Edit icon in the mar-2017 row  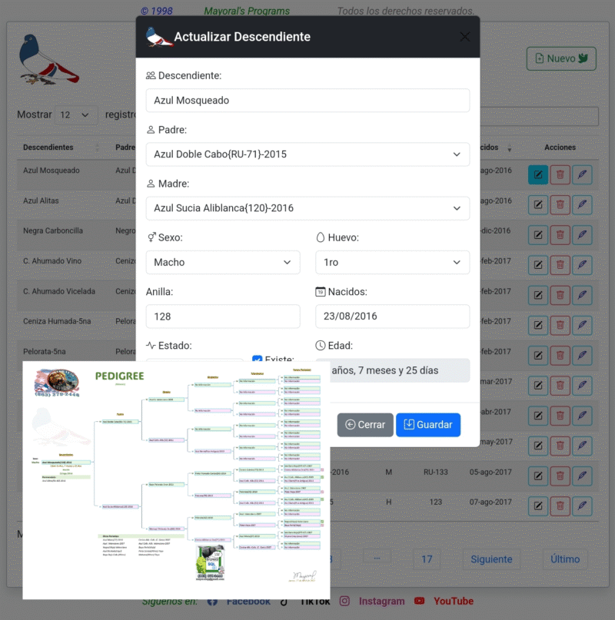(x=538, y=386)
